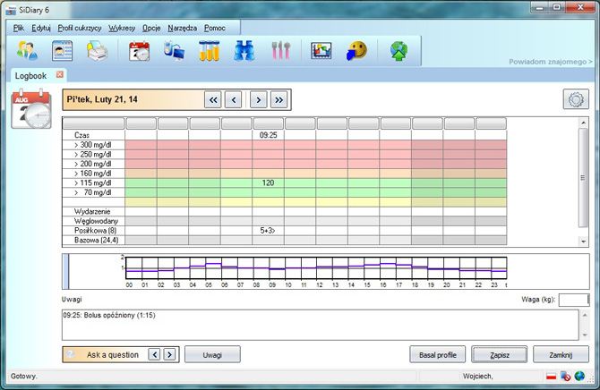This screenshot has width=600, height=390.
Task: Click the binoculars search icon
Action: pyautogui.click(x=244, y=50)
